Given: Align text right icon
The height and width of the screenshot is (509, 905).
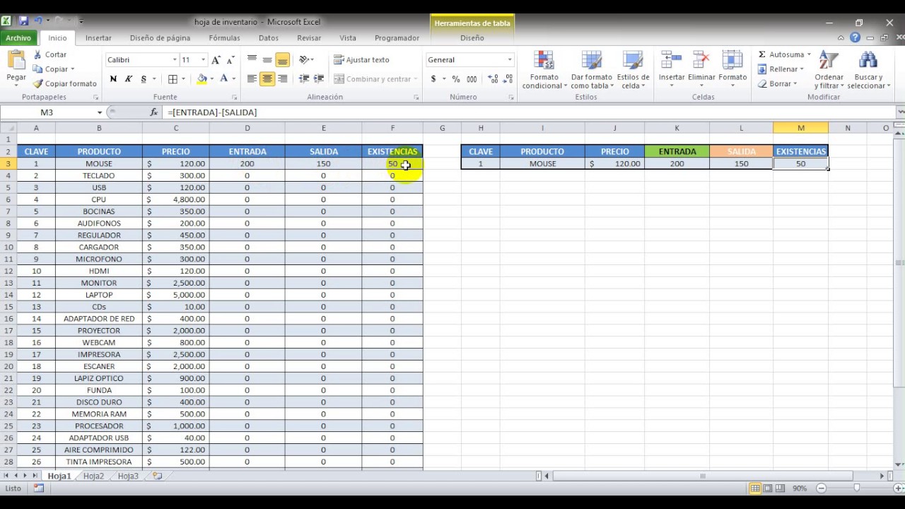Looking at the screenshot, I should point(283,79).
